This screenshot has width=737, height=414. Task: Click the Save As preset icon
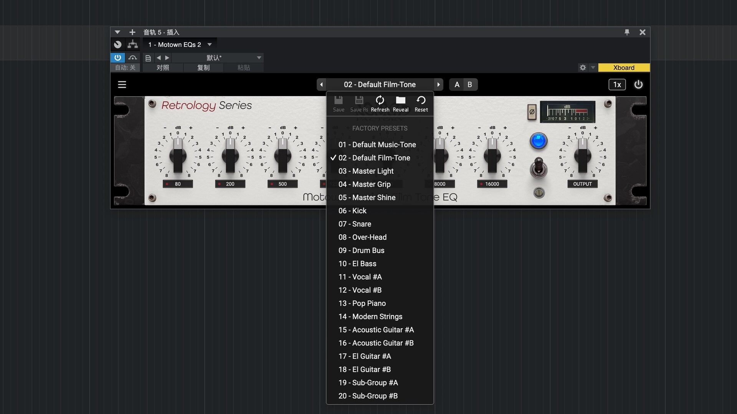click(x=359, y=104)
